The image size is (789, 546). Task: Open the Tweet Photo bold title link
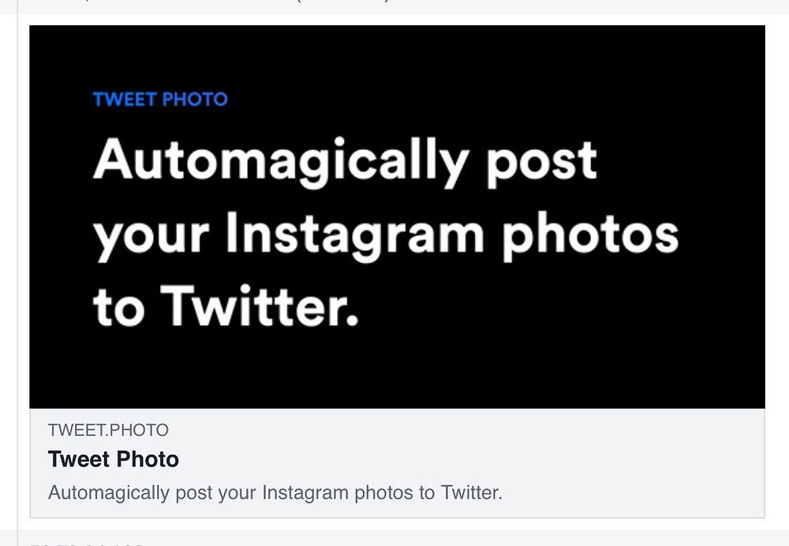pyautogui.click(x=114, y=459)
